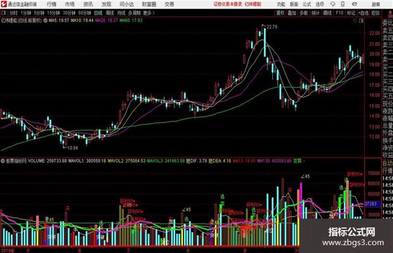Click the panel layout icon left of 分时
393x253 pixels.
click(x=3, y=13)
